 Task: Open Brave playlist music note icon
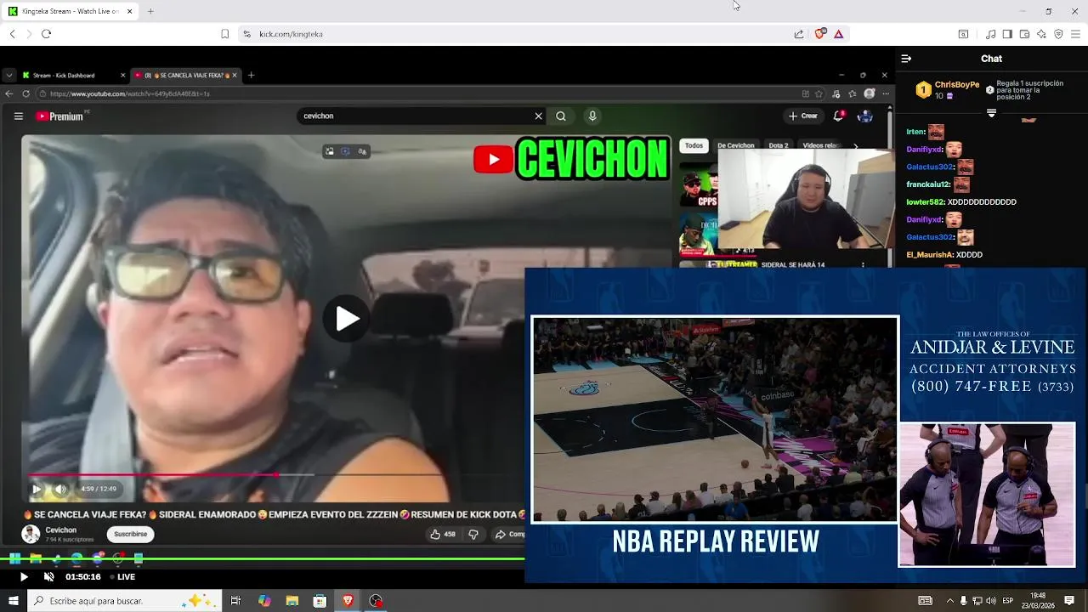click(990, 34)
